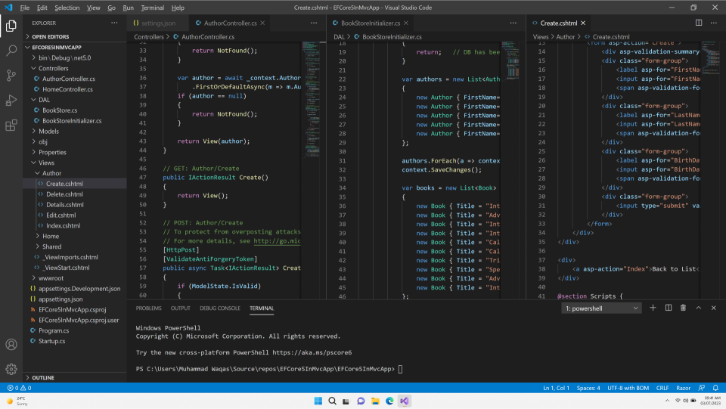Image resolution: width=726 pixels, height=409 pixels.
Task: Expand the Models folder
Action: tap(48, 131)
